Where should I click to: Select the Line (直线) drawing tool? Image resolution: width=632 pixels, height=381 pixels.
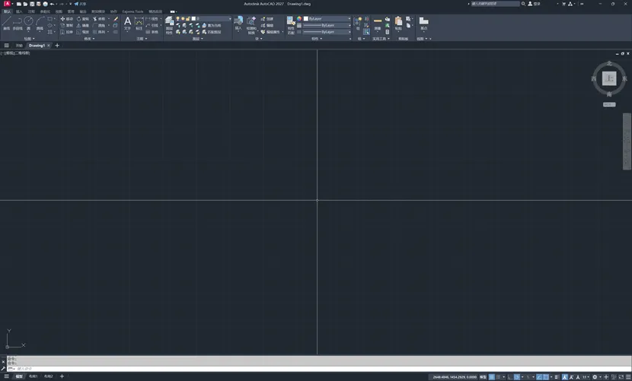[6, 24]
